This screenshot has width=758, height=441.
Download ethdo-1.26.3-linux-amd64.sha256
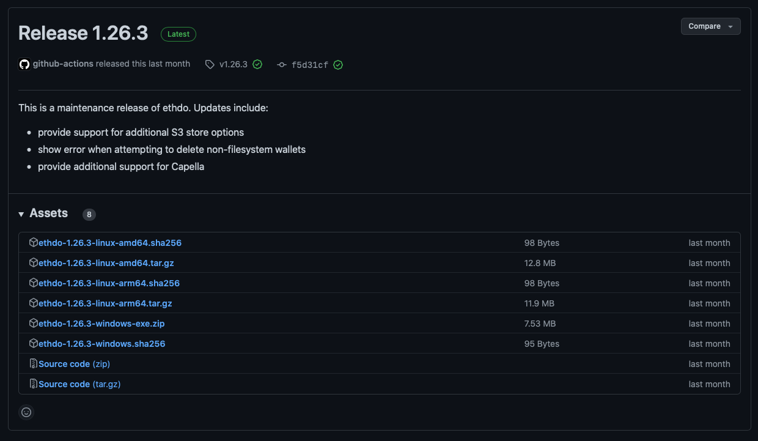click(x=110, y=243)
